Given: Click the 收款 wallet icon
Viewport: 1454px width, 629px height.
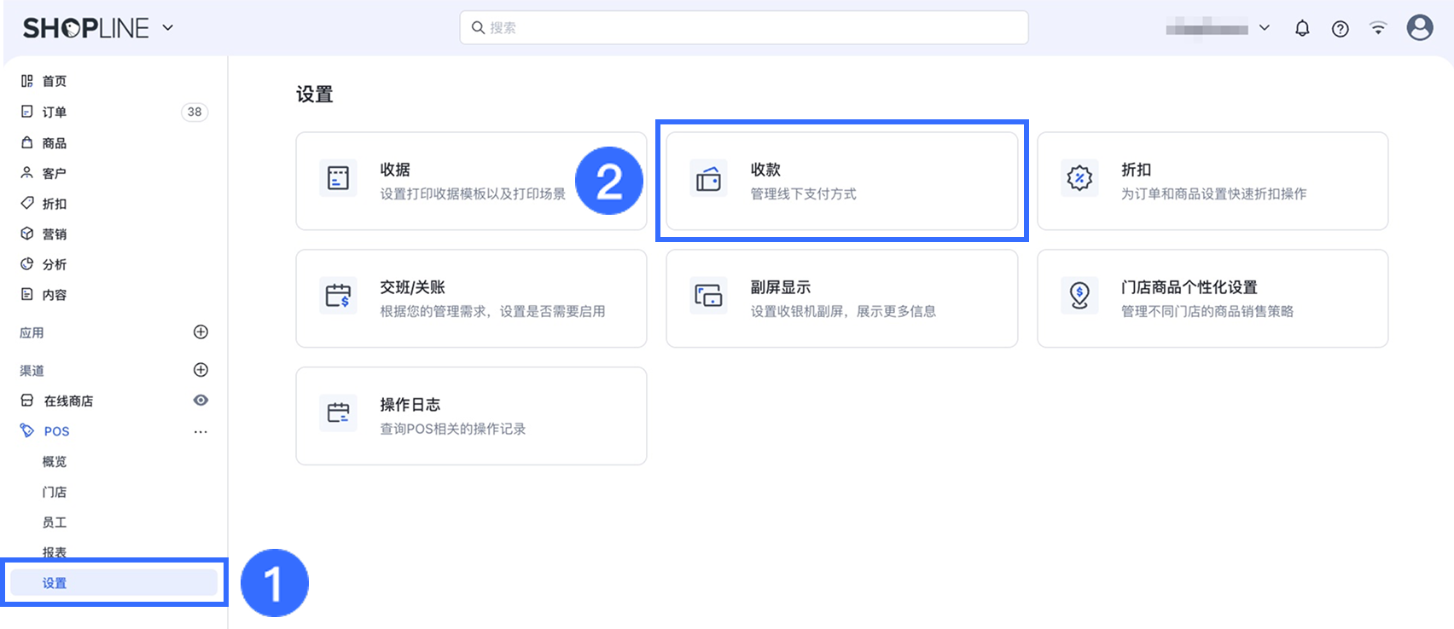Looking at the screenshot, I should (709, 178).
